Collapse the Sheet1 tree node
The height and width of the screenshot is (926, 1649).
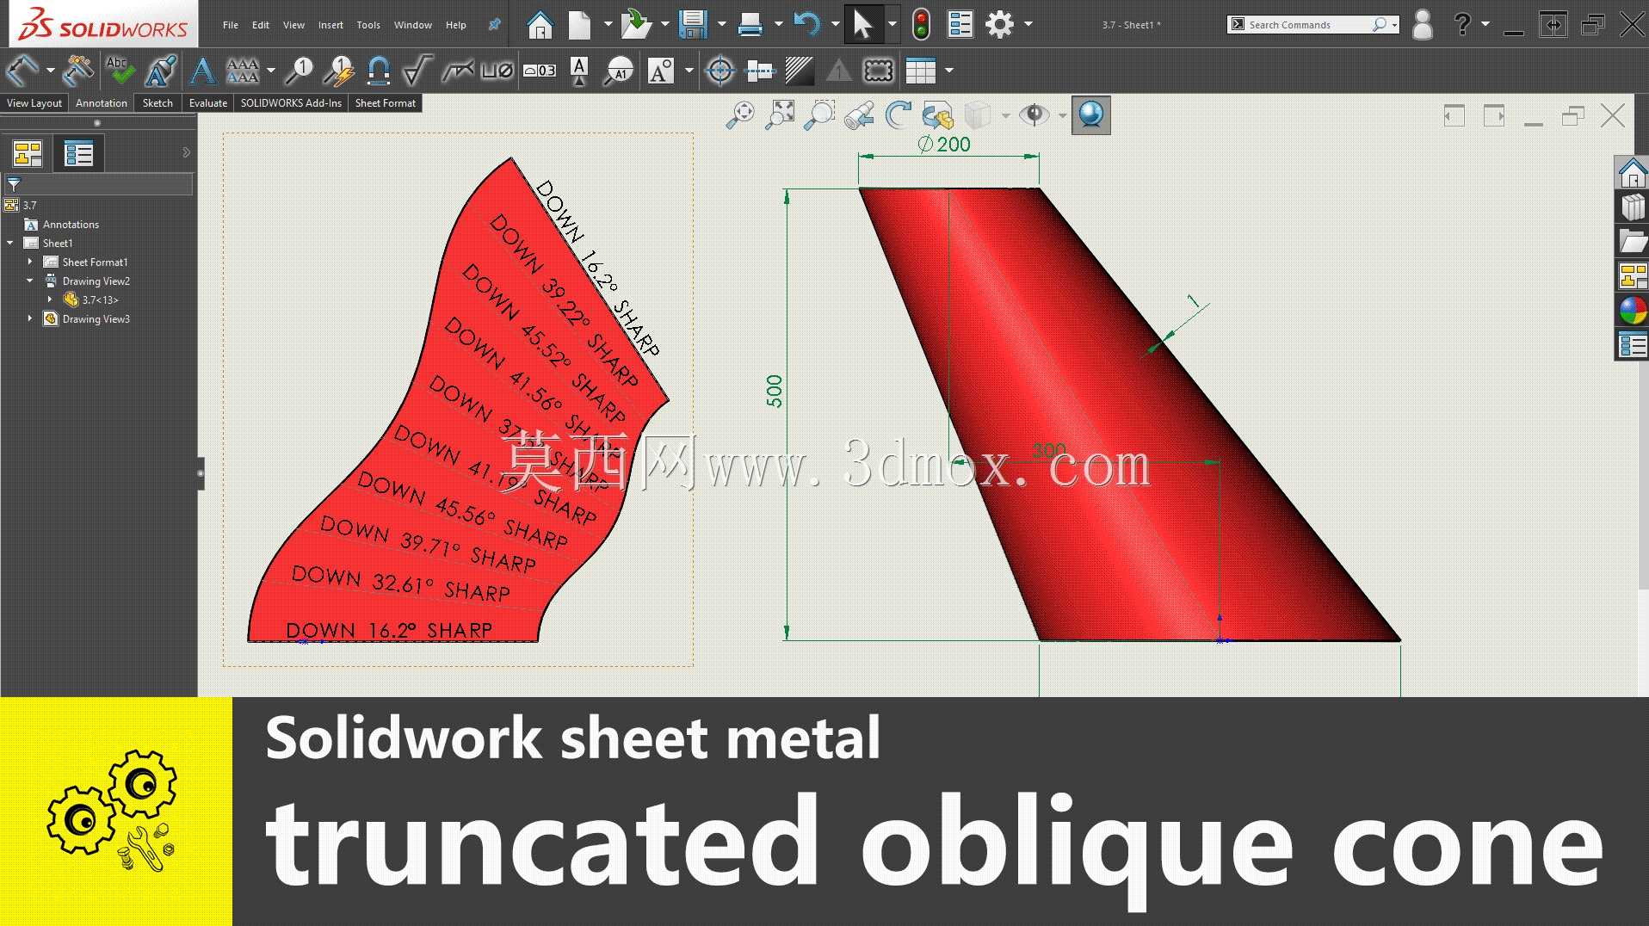(x=10, y=243)
